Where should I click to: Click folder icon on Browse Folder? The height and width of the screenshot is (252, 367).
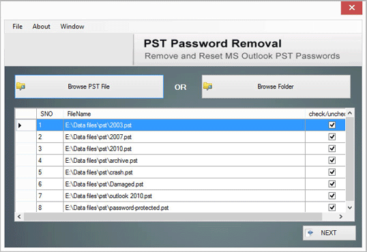coord(207,86)
